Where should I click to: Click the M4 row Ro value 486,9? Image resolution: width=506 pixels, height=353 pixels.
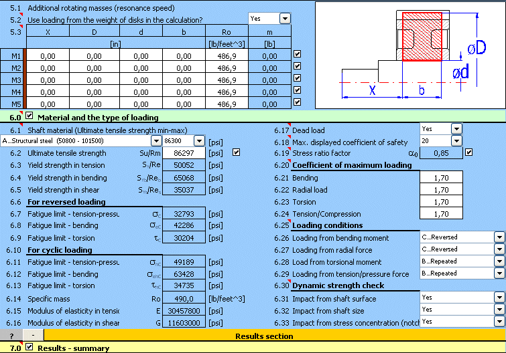click(227, 92)
